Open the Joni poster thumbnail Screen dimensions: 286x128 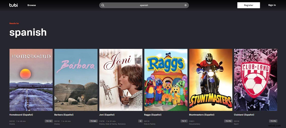tap(121, 80)
